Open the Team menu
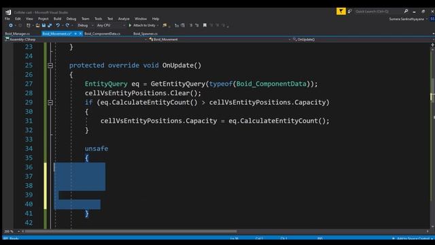Viewport: 435px width, 245px height. (x=86, y=19)
